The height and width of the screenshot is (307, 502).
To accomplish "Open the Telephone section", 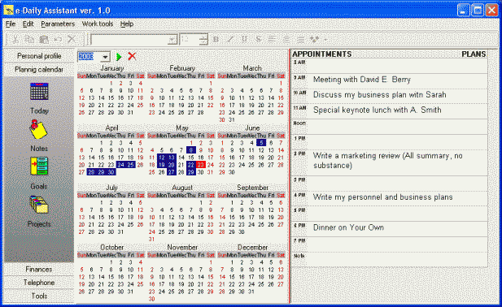I will tap(39, 283).
